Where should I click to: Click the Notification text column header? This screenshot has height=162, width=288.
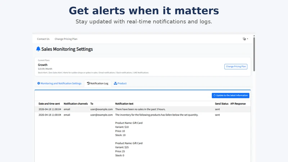coord(124,104)
